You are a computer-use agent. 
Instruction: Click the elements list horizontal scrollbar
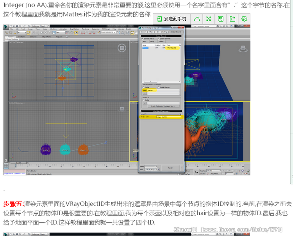pos(161,82)
